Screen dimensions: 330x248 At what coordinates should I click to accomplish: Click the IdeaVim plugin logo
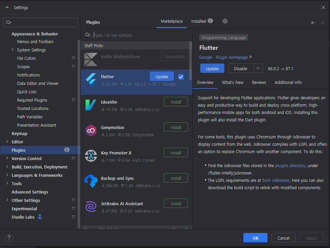pos(91,105)
